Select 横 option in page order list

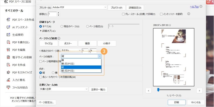coord(81,60)
